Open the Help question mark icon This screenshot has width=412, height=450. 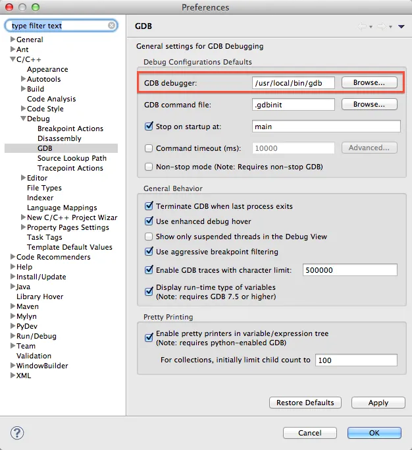point(17,433)
